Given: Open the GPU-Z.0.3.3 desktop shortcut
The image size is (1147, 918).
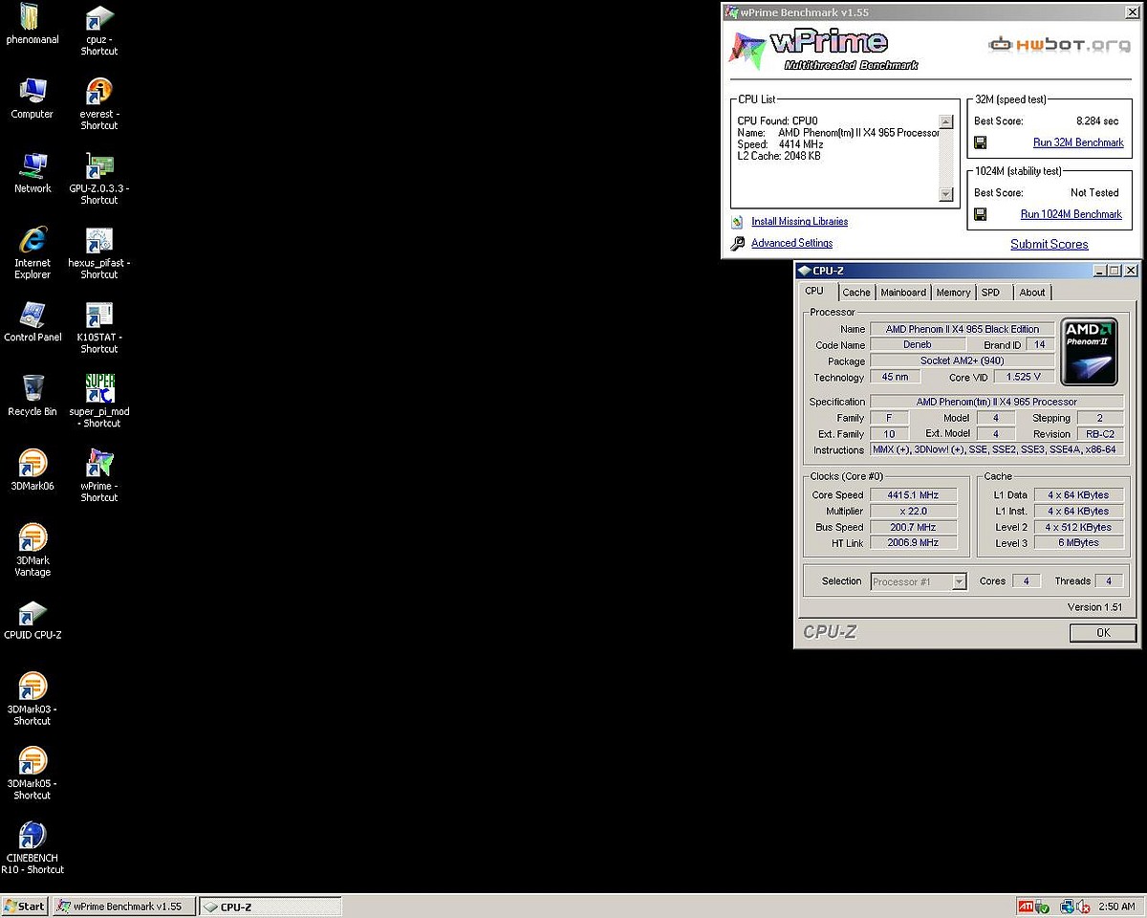Looking at the screenshot, I should click(99, 166).
